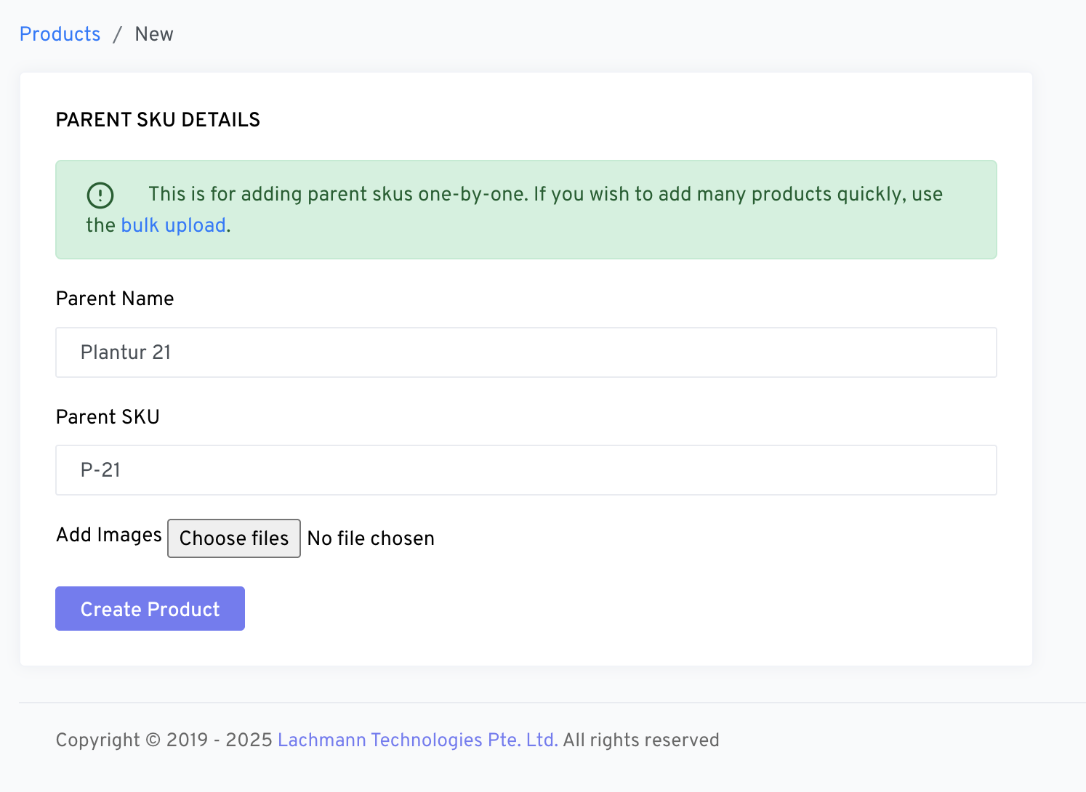Click the breadcrumb slash separator

coord(117,35)
